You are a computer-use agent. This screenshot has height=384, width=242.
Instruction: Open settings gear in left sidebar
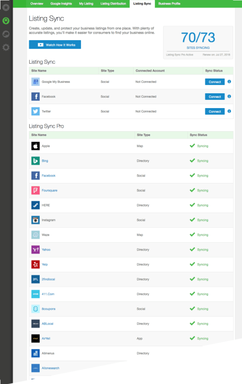click(6, 47)
